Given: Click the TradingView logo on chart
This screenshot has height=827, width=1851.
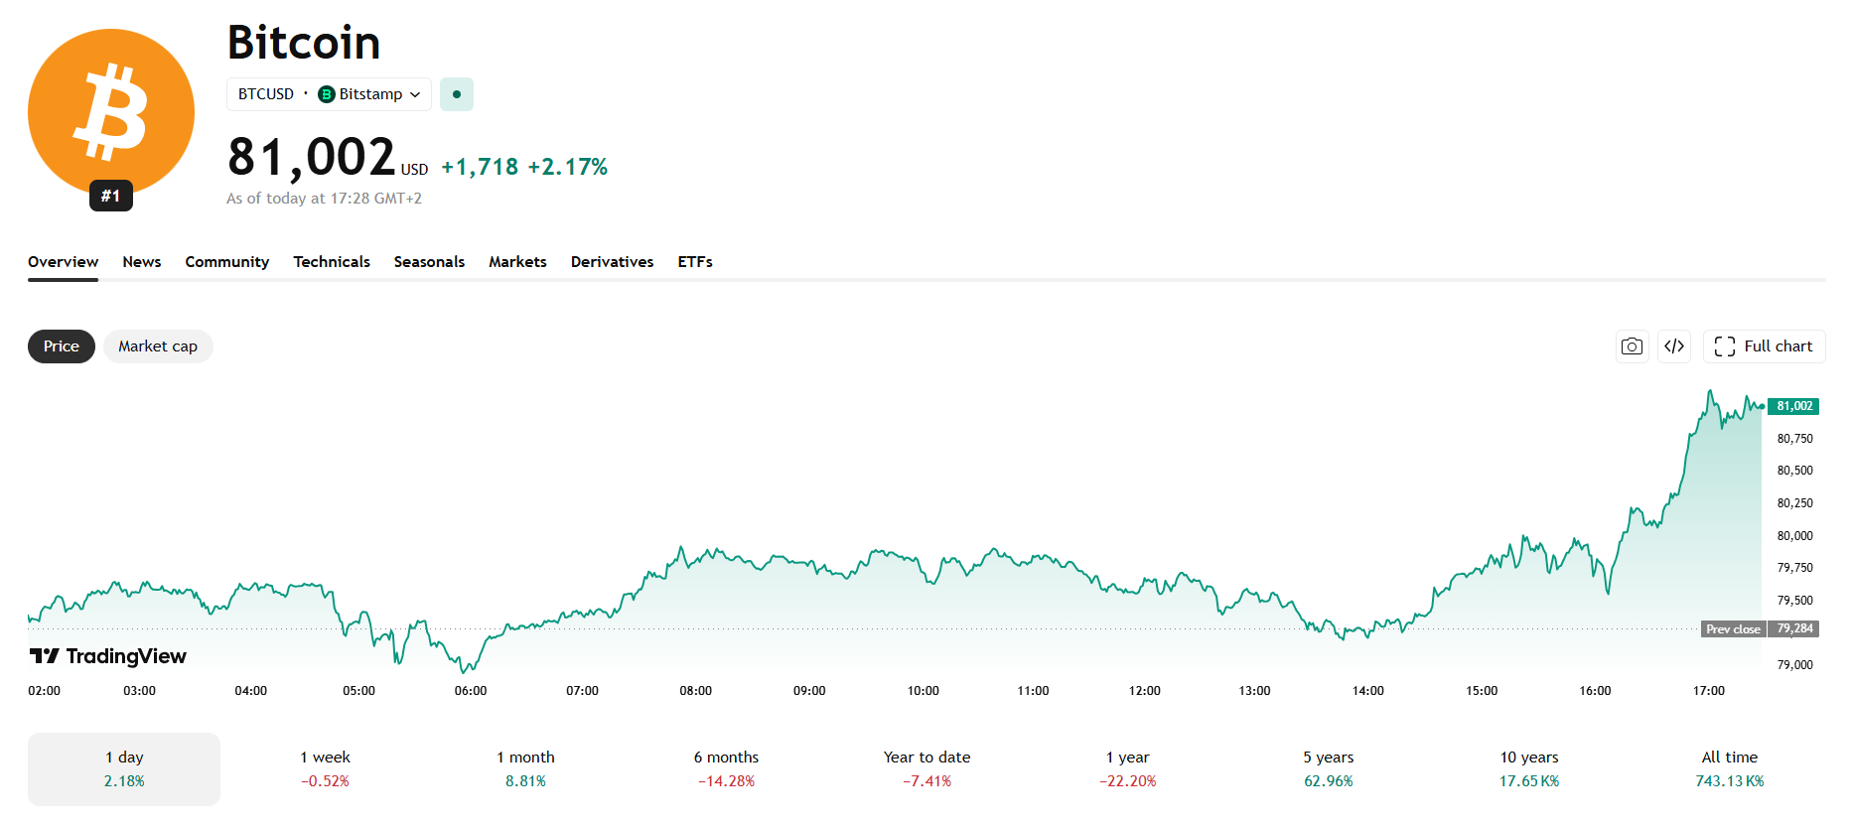Looking at the screenshot, I should tap(107, 656).
